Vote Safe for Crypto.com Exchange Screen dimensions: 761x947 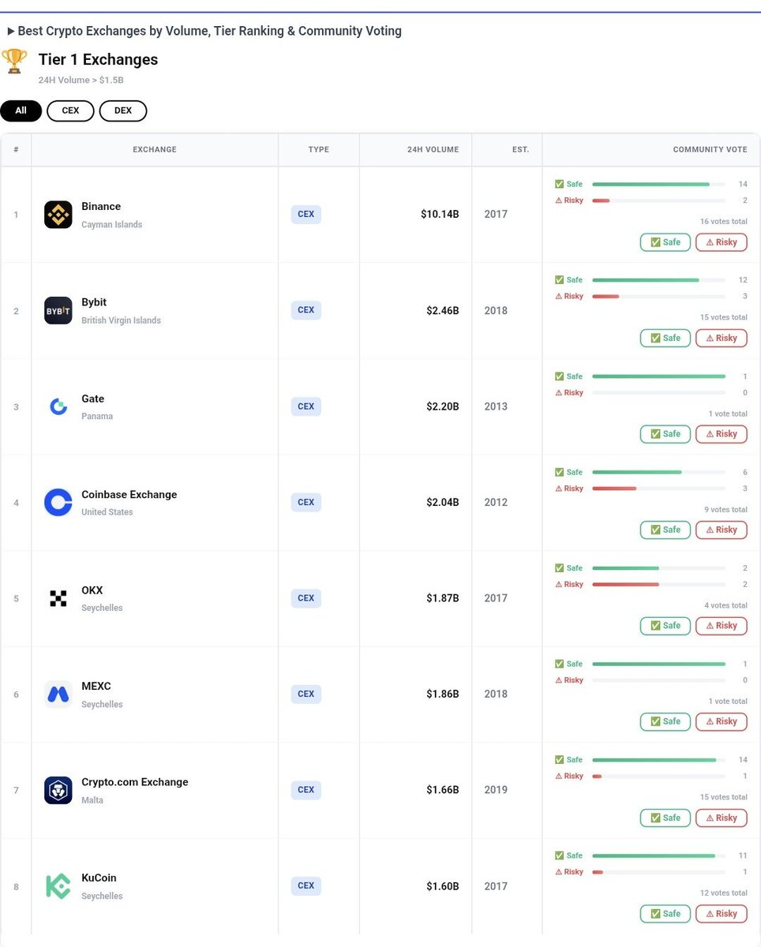pyautogui.click(x=665, y=818)
